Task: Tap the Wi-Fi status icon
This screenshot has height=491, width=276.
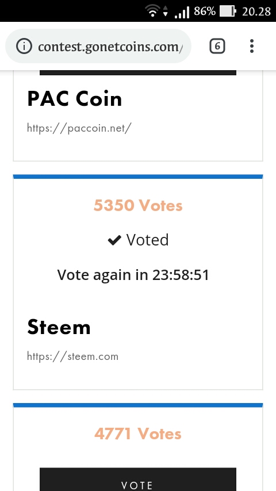Action: coord(152,11)
